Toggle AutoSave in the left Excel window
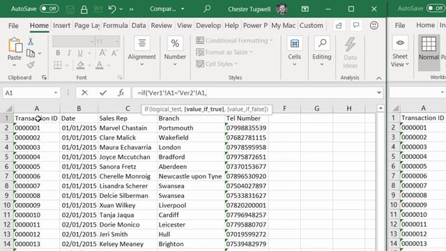The width and height of the screenshot is (446, 251). [x=49, y=8]
